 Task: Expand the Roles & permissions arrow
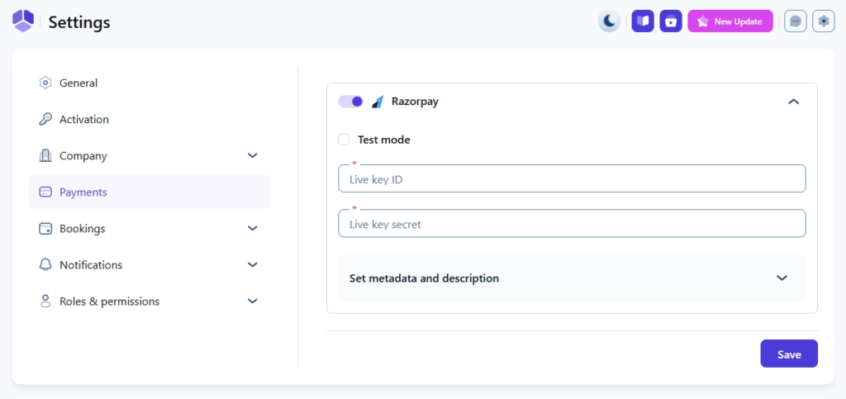coord(253,302)
